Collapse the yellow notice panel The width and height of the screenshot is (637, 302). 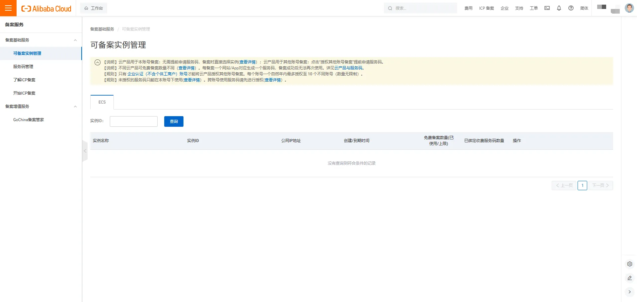(98, 62)
